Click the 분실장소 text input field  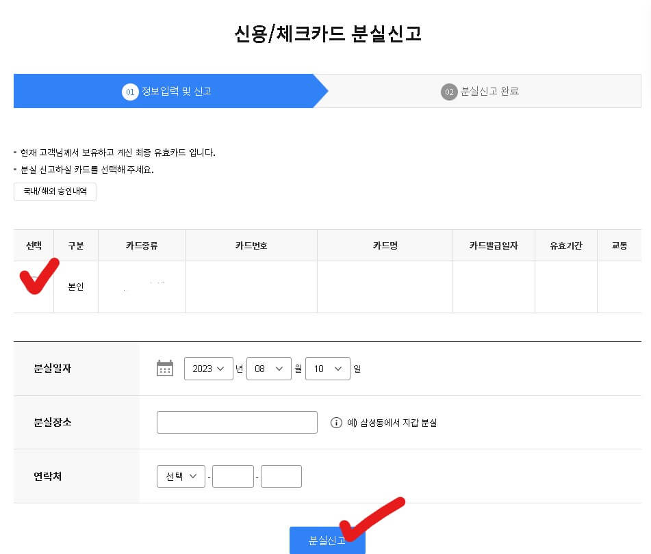(x=237, y=422)
